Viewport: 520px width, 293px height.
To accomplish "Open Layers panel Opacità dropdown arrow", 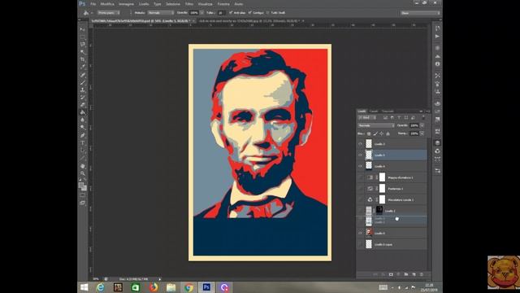I will pos(422,125).
